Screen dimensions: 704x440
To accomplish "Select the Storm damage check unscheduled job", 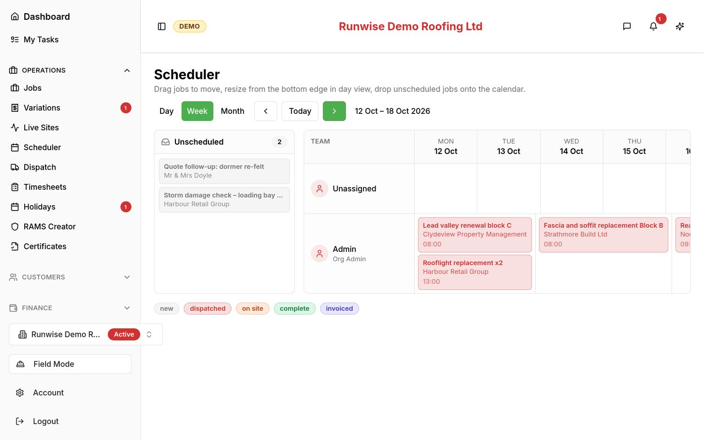I will point(224,200).
